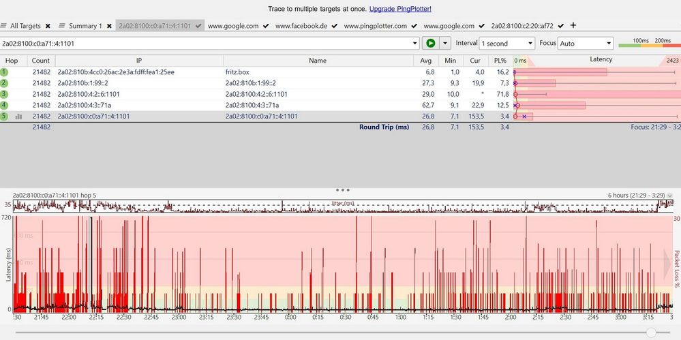Switch to the All Targets tab
Viewport: 681px width, 340px height.
(x=25, y=26)
